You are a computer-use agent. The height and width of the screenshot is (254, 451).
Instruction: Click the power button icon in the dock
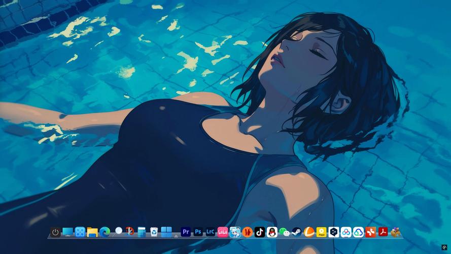tap(55, 232)
